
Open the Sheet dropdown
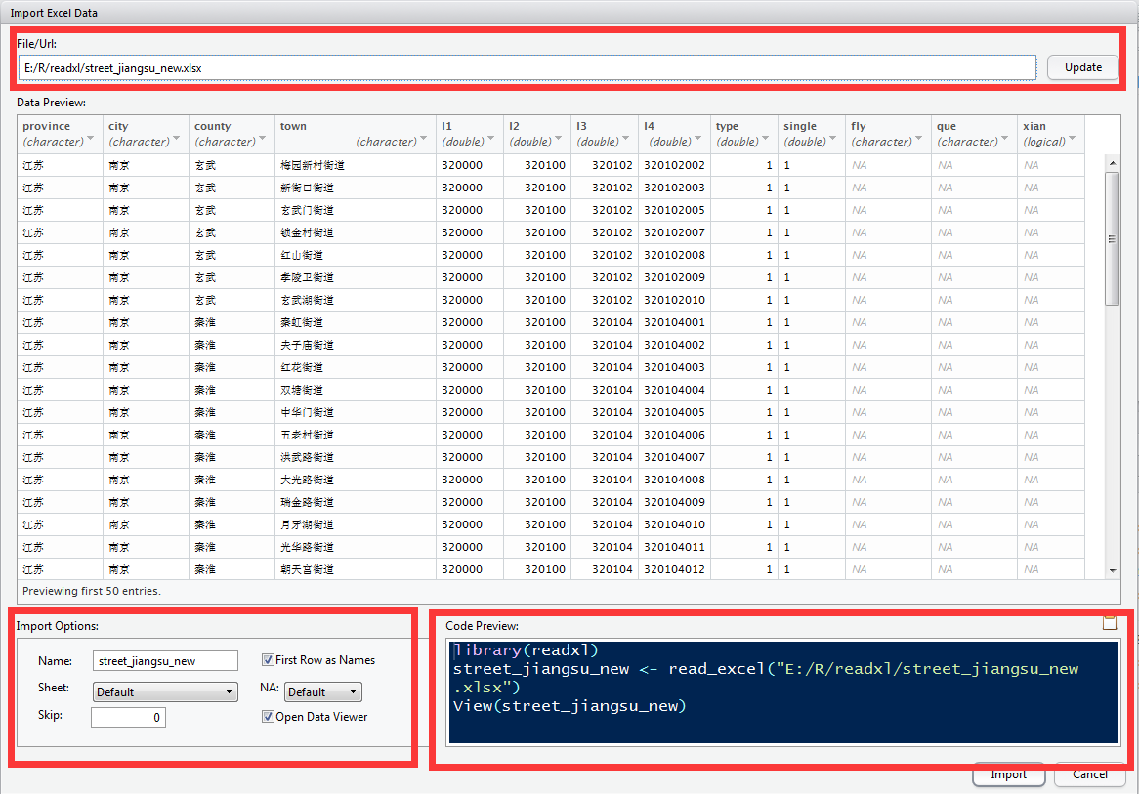pos(165,692)
